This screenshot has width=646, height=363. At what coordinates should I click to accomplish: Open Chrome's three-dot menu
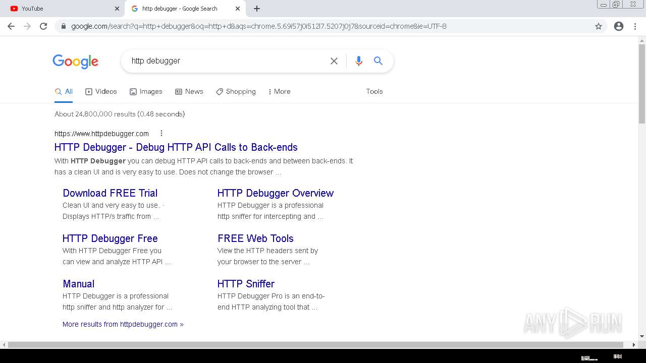click(635, 26)
